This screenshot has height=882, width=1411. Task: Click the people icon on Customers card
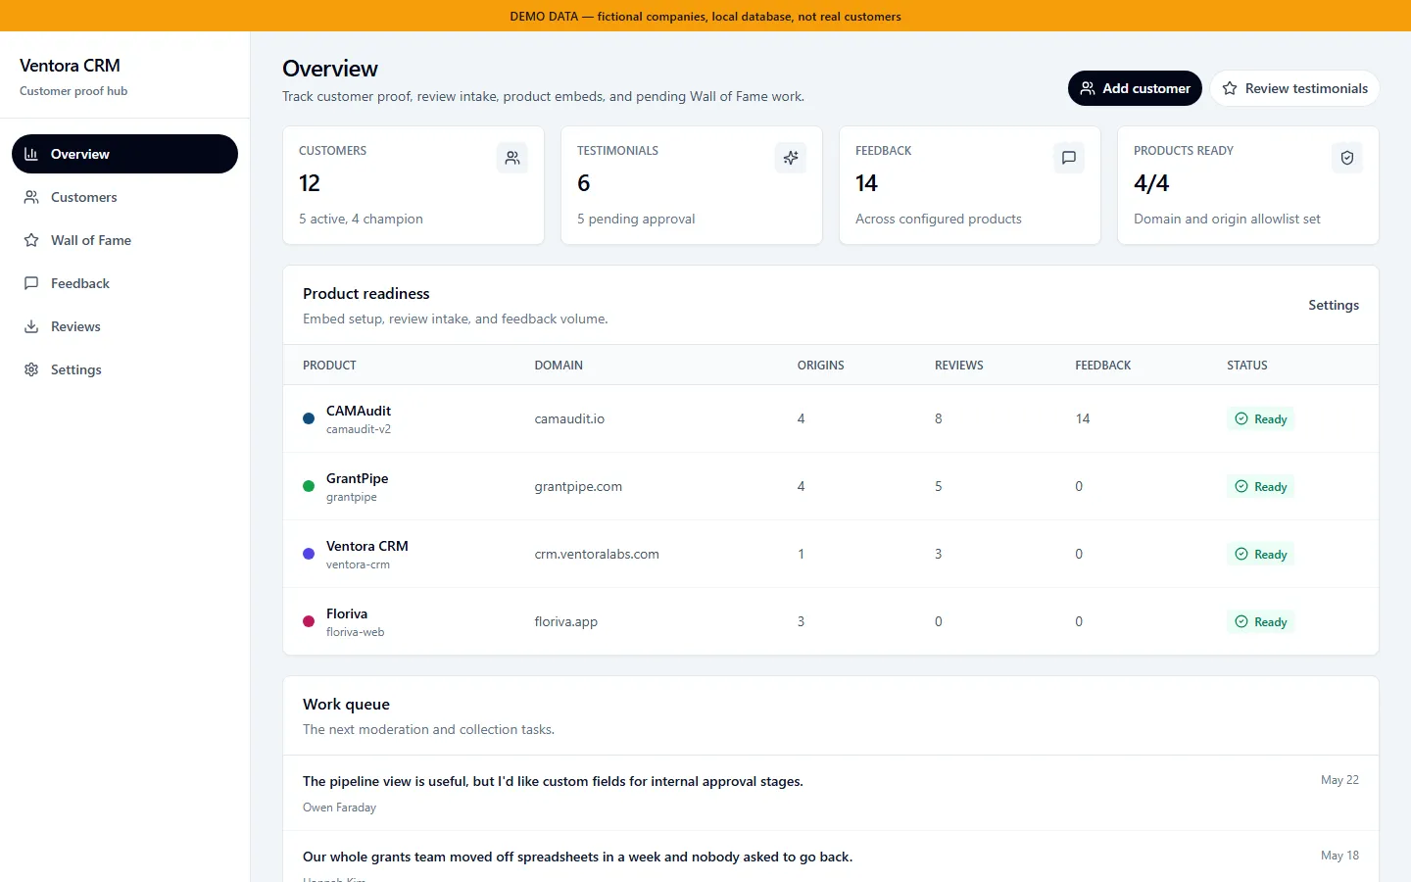pos(512,158)
